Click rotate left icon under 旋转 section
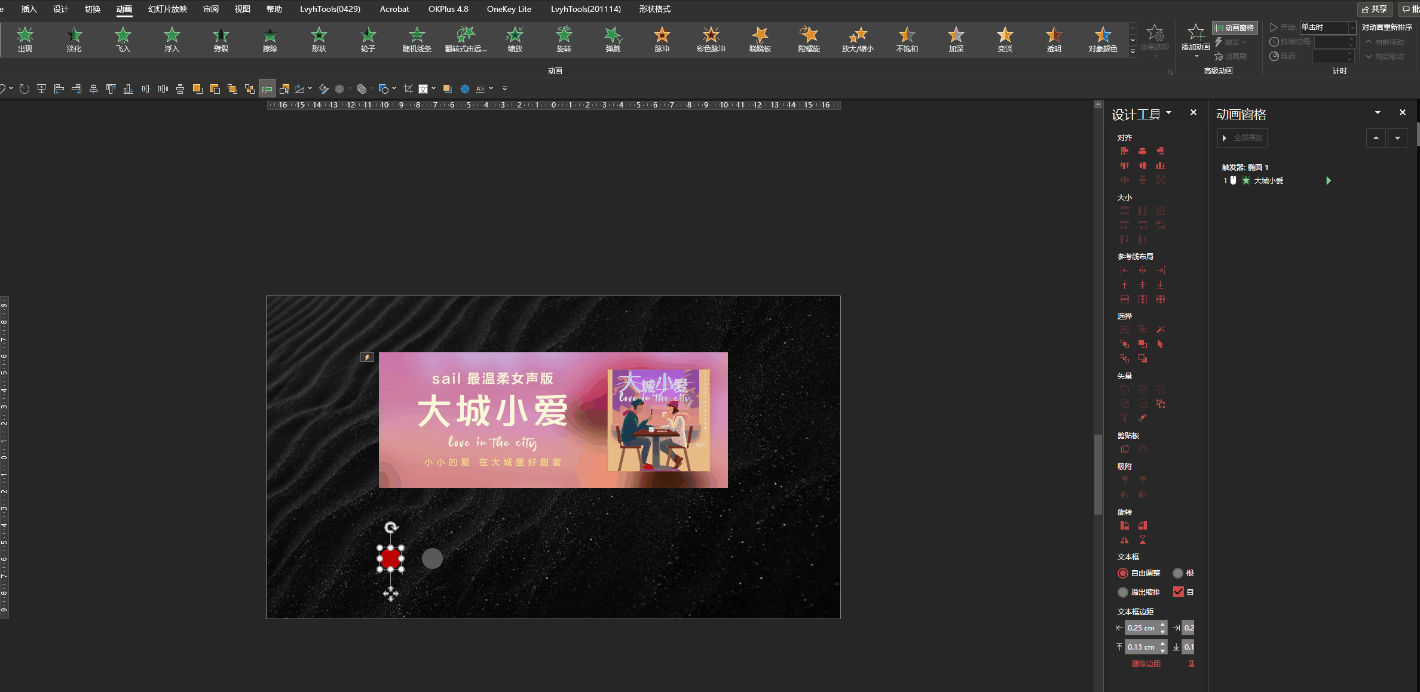The image size is (1420, 692). pyautogui.click(x=1125, y=525)
